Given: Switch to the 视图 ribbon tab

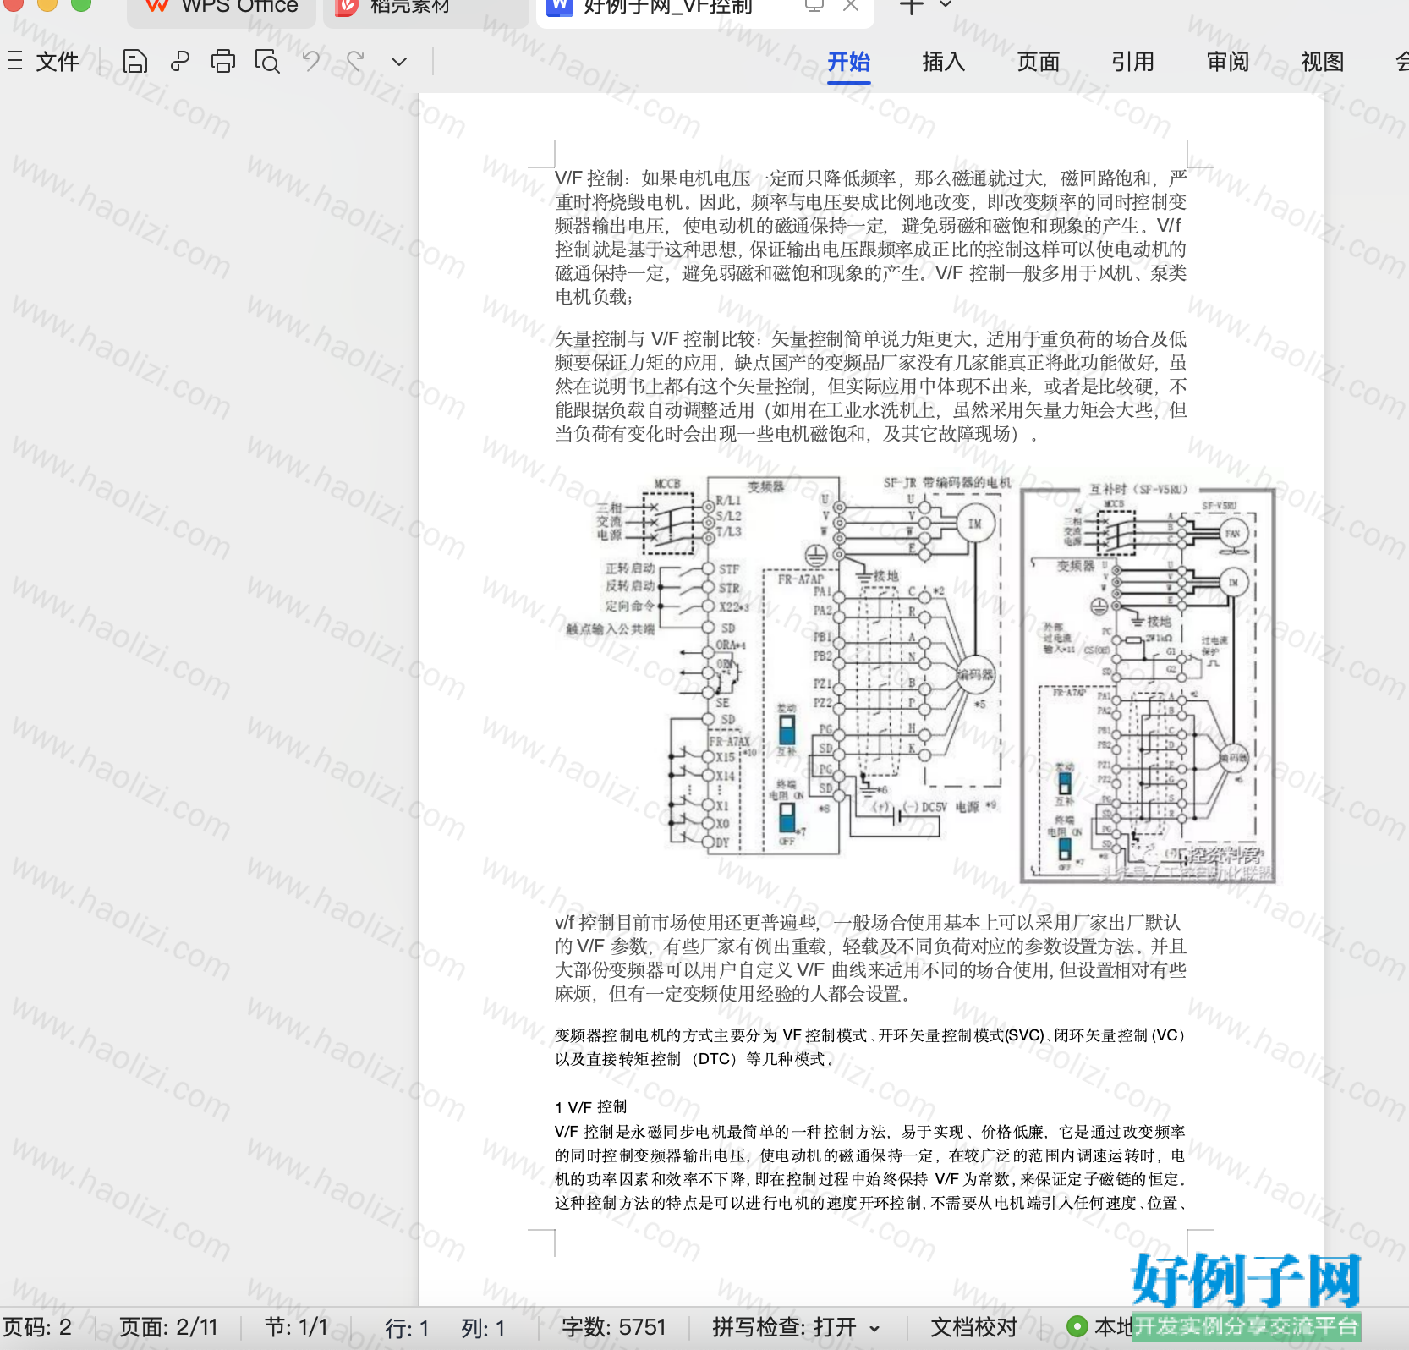Looking at the screenshot, I should point(1322,62).
